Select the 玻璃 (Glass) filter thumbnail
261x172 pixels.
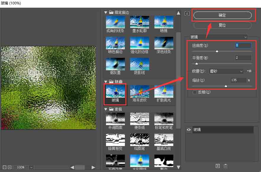coord(115,93)
